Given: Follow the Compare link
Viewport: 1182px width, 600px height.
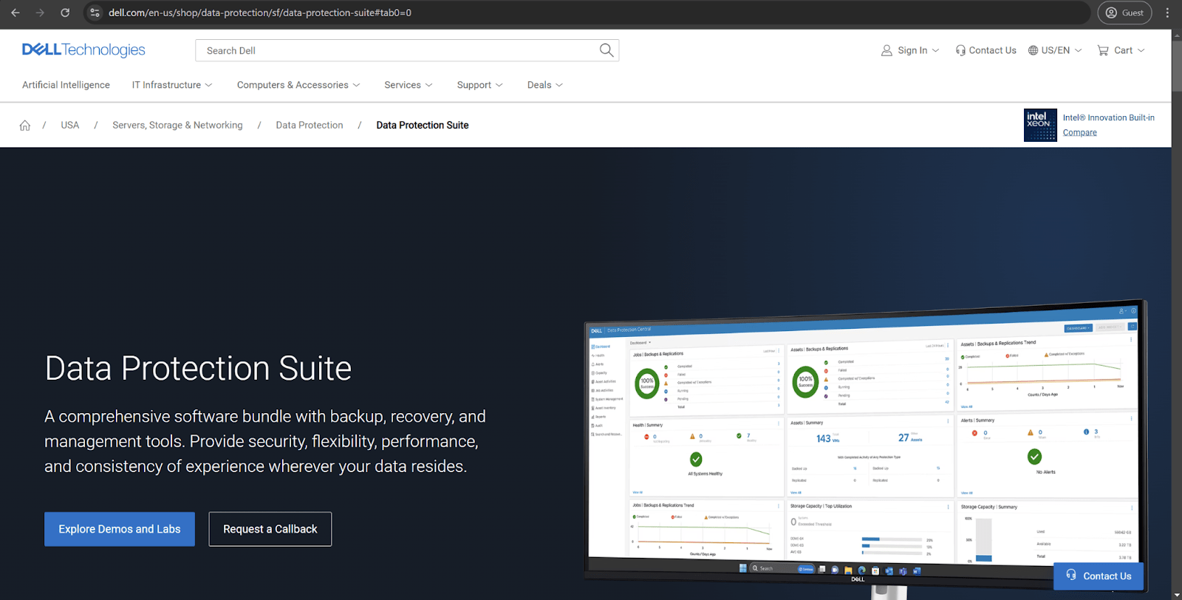Looking at the screenshot, I should pos(1079,133).
